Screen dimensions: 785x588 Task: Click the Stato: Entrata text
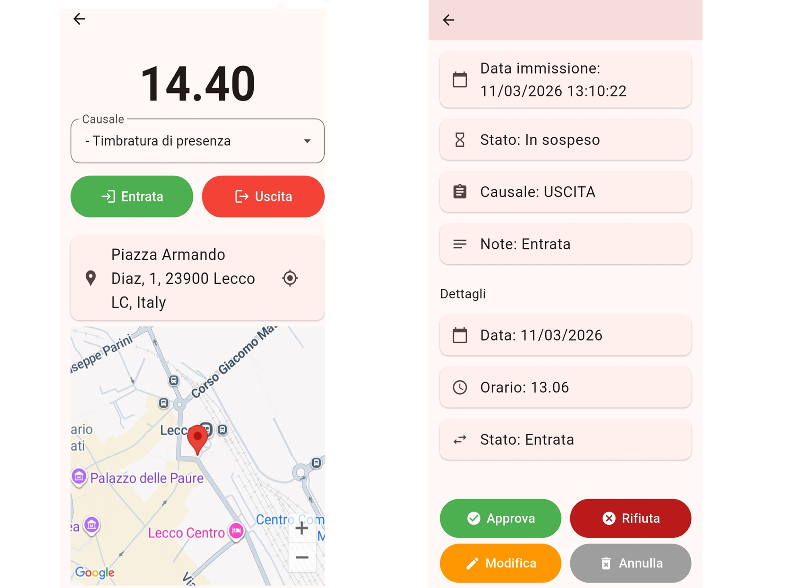click(527, 440)
